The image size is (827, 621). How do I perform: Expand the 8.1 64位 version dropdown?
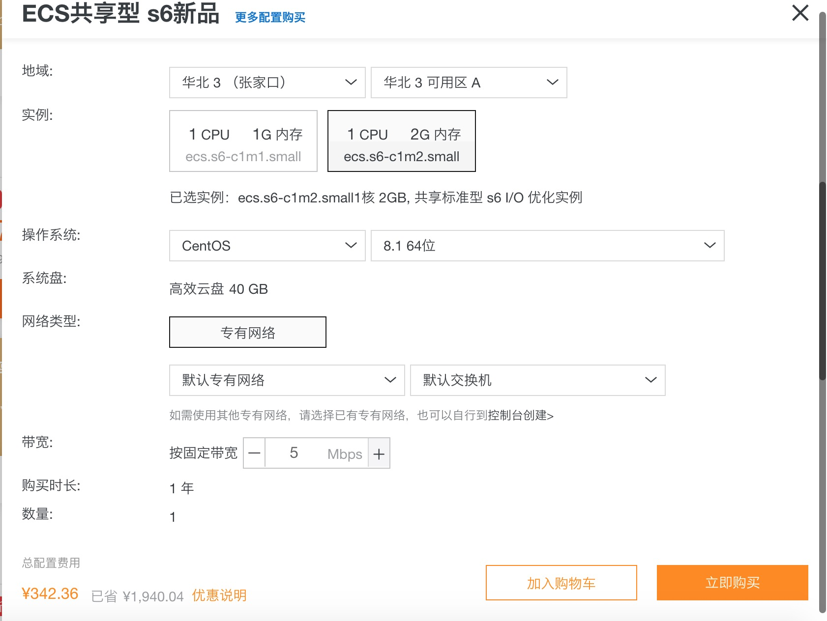pos(547,246)
